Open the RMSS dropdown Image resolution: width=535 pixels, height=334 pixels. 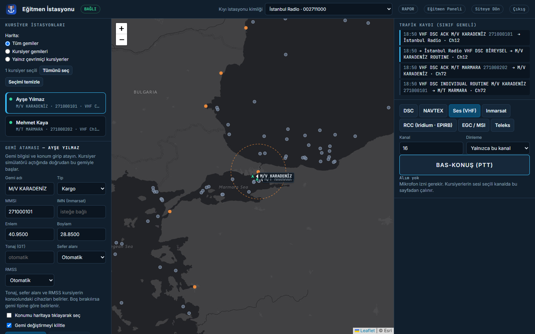pos(30,280)
